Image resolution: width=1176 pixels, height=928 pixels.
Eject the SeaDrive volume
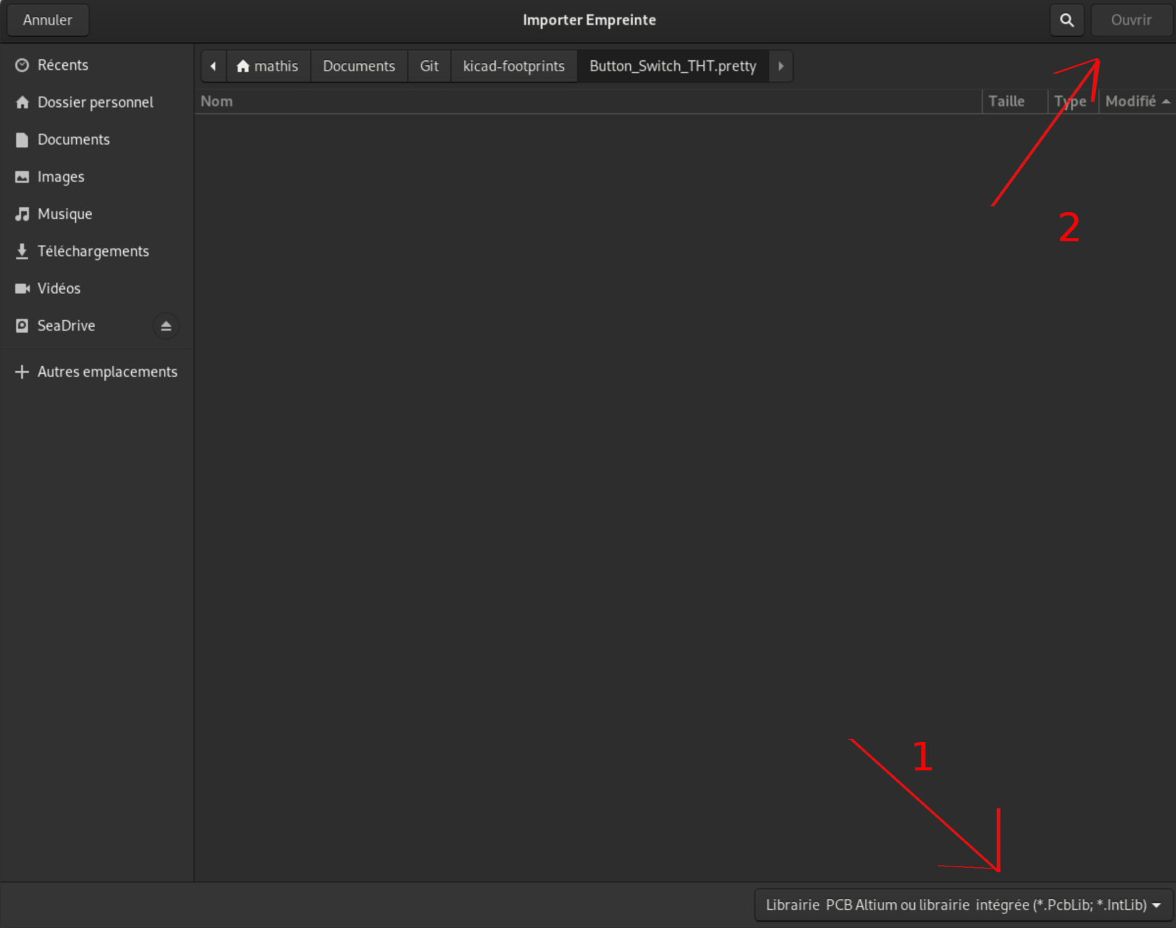coord(166,326)
